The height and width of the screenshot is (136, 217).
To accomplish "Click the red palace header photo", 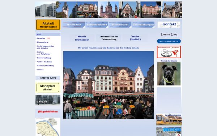I will click(151, 10).
